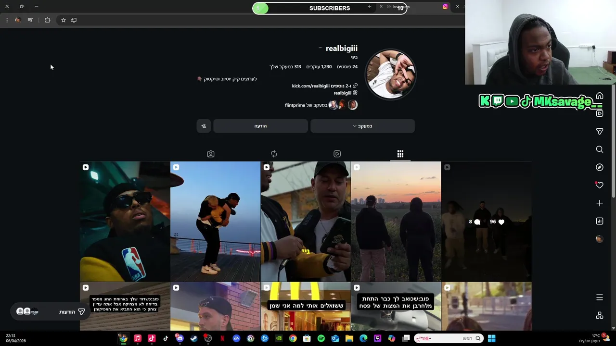
Task: Open the dark reel showing 96 likes
Action: [x=487, y=221]
